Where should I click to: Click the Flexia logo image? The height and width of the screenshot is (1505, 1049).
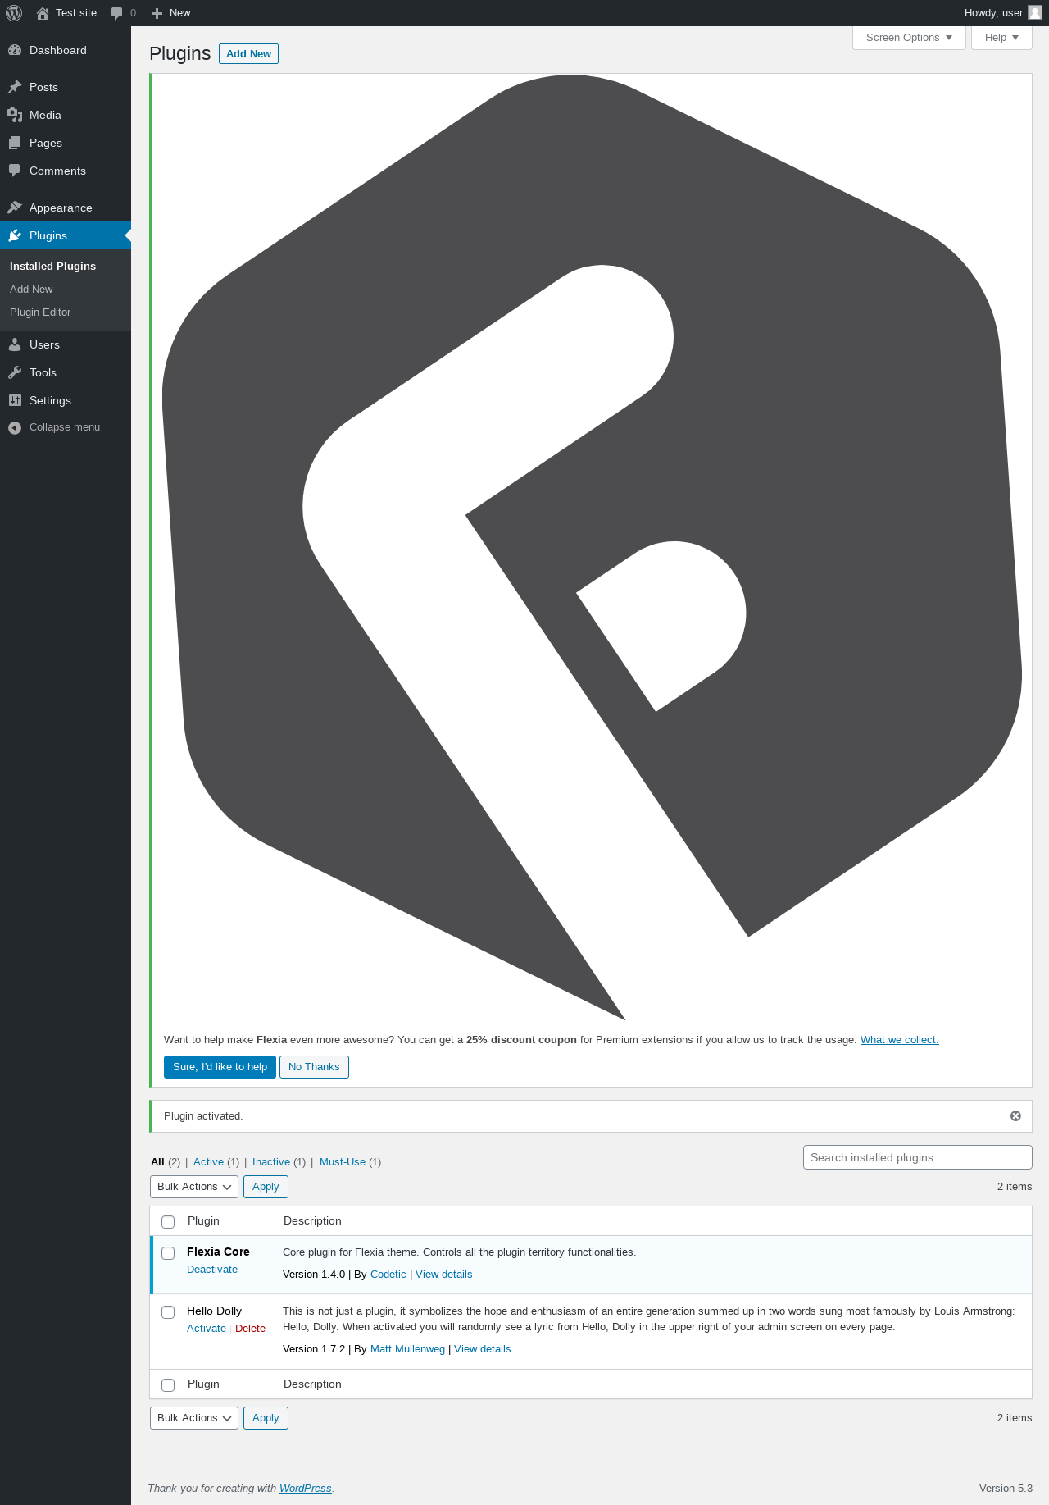(592, 547)
